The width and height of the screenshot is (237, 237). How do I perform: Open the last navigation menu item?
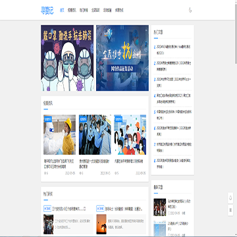[119, 11]
